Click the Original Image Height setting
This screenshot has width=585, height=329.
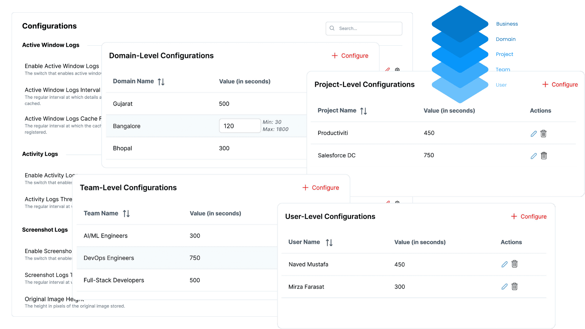(54, 299)
